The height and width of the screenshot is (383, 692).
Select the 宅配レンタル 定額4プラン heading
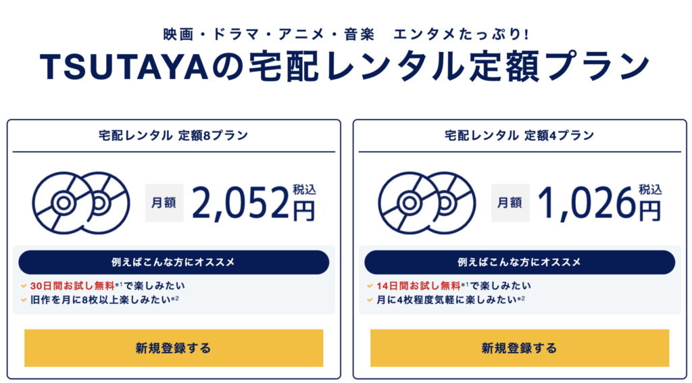pyautogui.click(x=520, y=136)
